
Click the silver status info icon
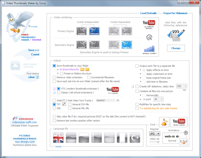coord(38,77)
